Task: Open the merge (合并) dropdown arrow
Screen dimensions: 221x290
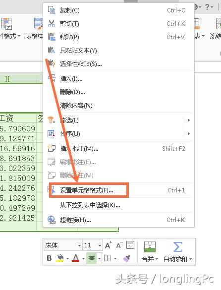Action: [x=157, y=259]
